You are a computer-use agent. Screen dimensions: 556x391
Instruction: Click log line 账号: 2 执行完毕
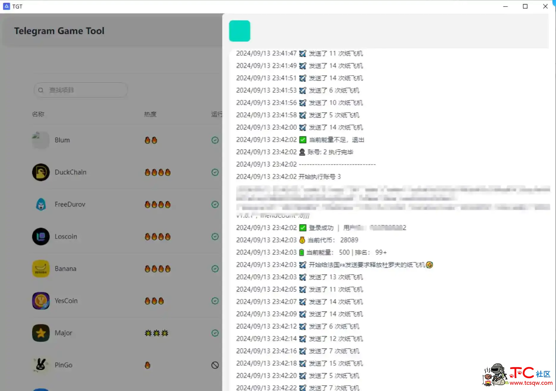pos(295,152)
